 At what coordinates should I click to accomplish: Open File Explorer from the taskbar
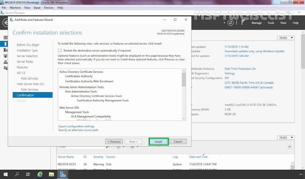[x=51, y=174]
